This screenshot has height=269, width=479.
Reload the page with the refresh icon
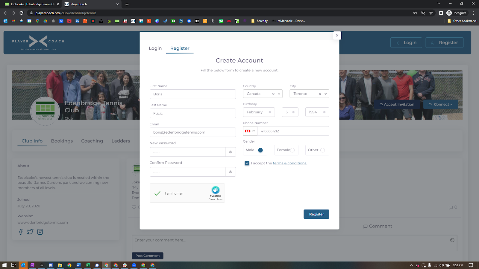click(22, 13)
